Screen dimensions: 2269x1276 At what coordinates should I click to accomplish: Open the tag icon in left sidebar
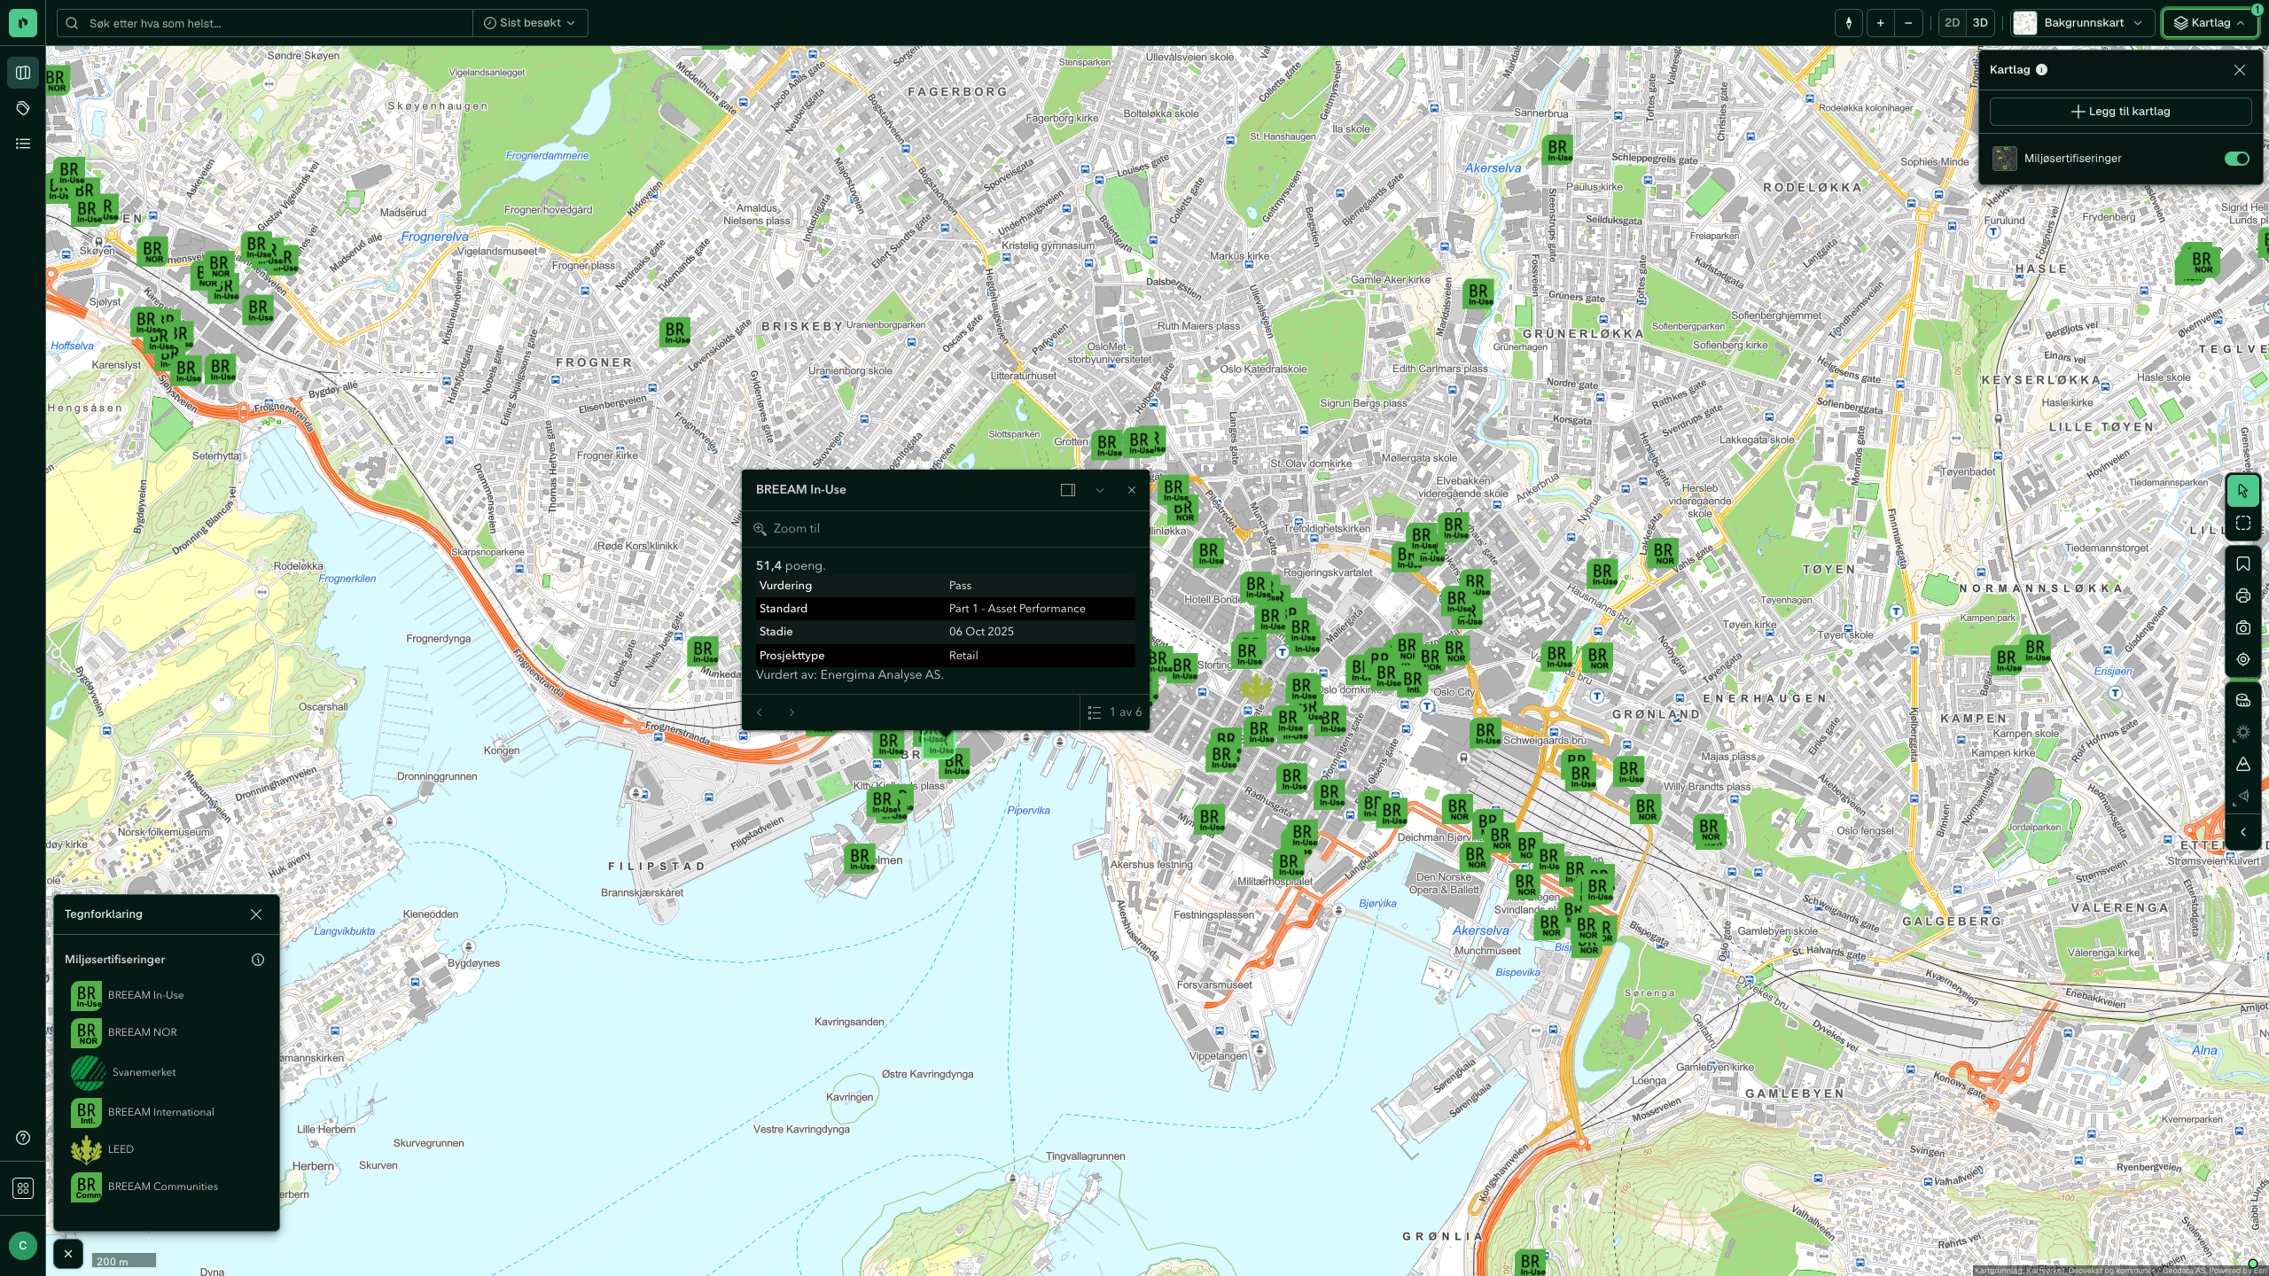[23, 108]
